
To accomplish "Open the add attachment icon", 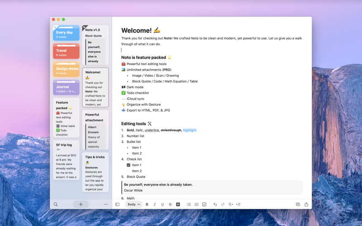I will pos(298,204).
